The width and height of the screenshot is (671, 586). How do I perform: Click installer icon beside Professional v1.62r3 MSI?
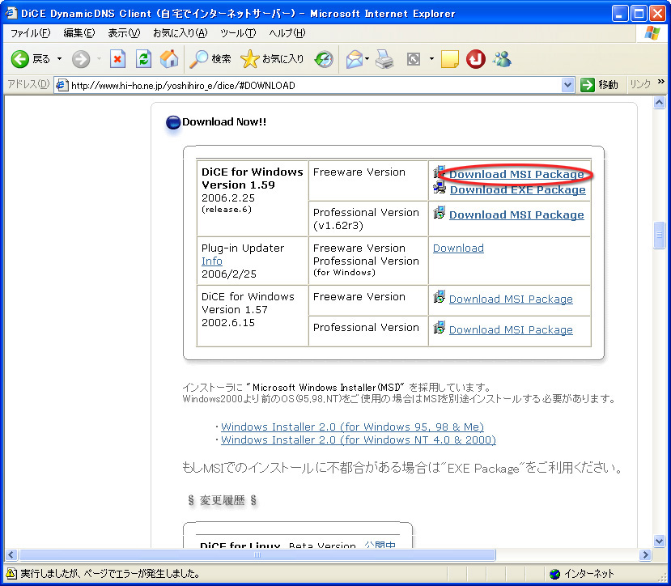pos(439,212)
